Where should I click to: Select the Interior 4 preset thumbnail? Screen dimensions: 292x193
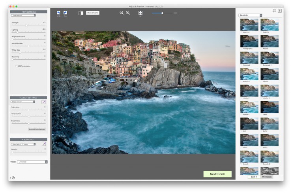coord(249,107)
